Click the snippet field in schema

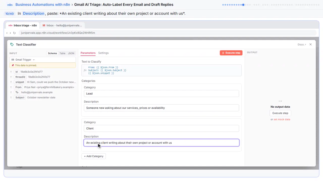coord(20,82)
